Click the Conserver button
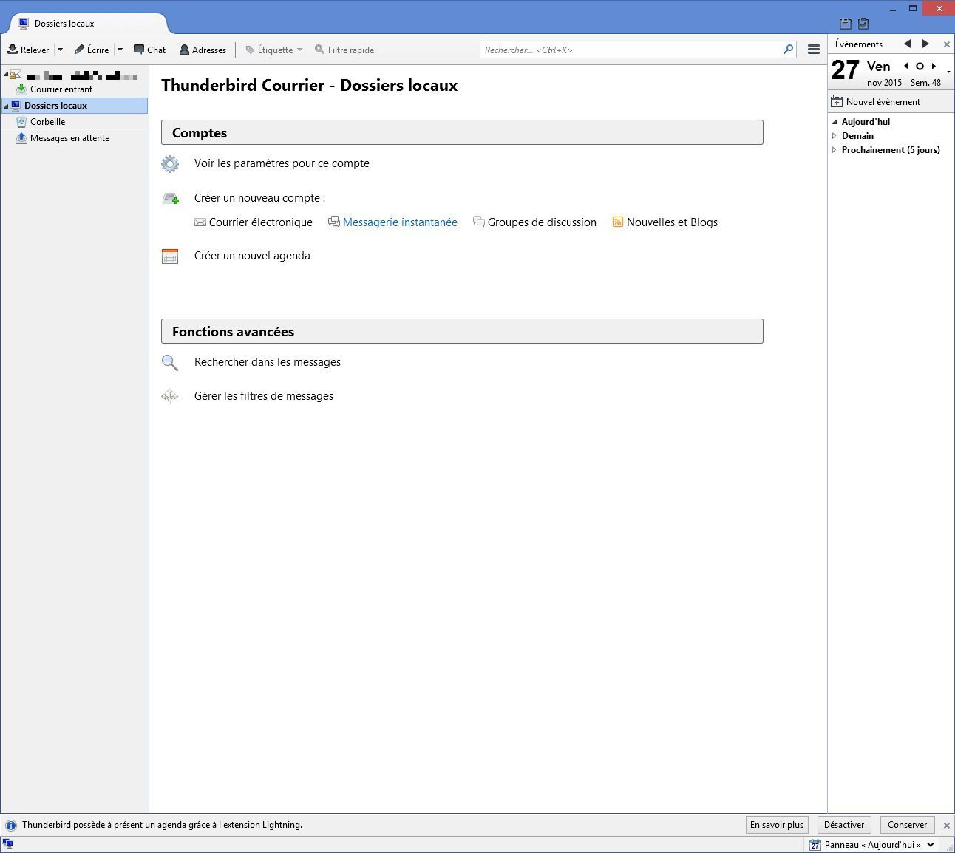 point(907,825)
